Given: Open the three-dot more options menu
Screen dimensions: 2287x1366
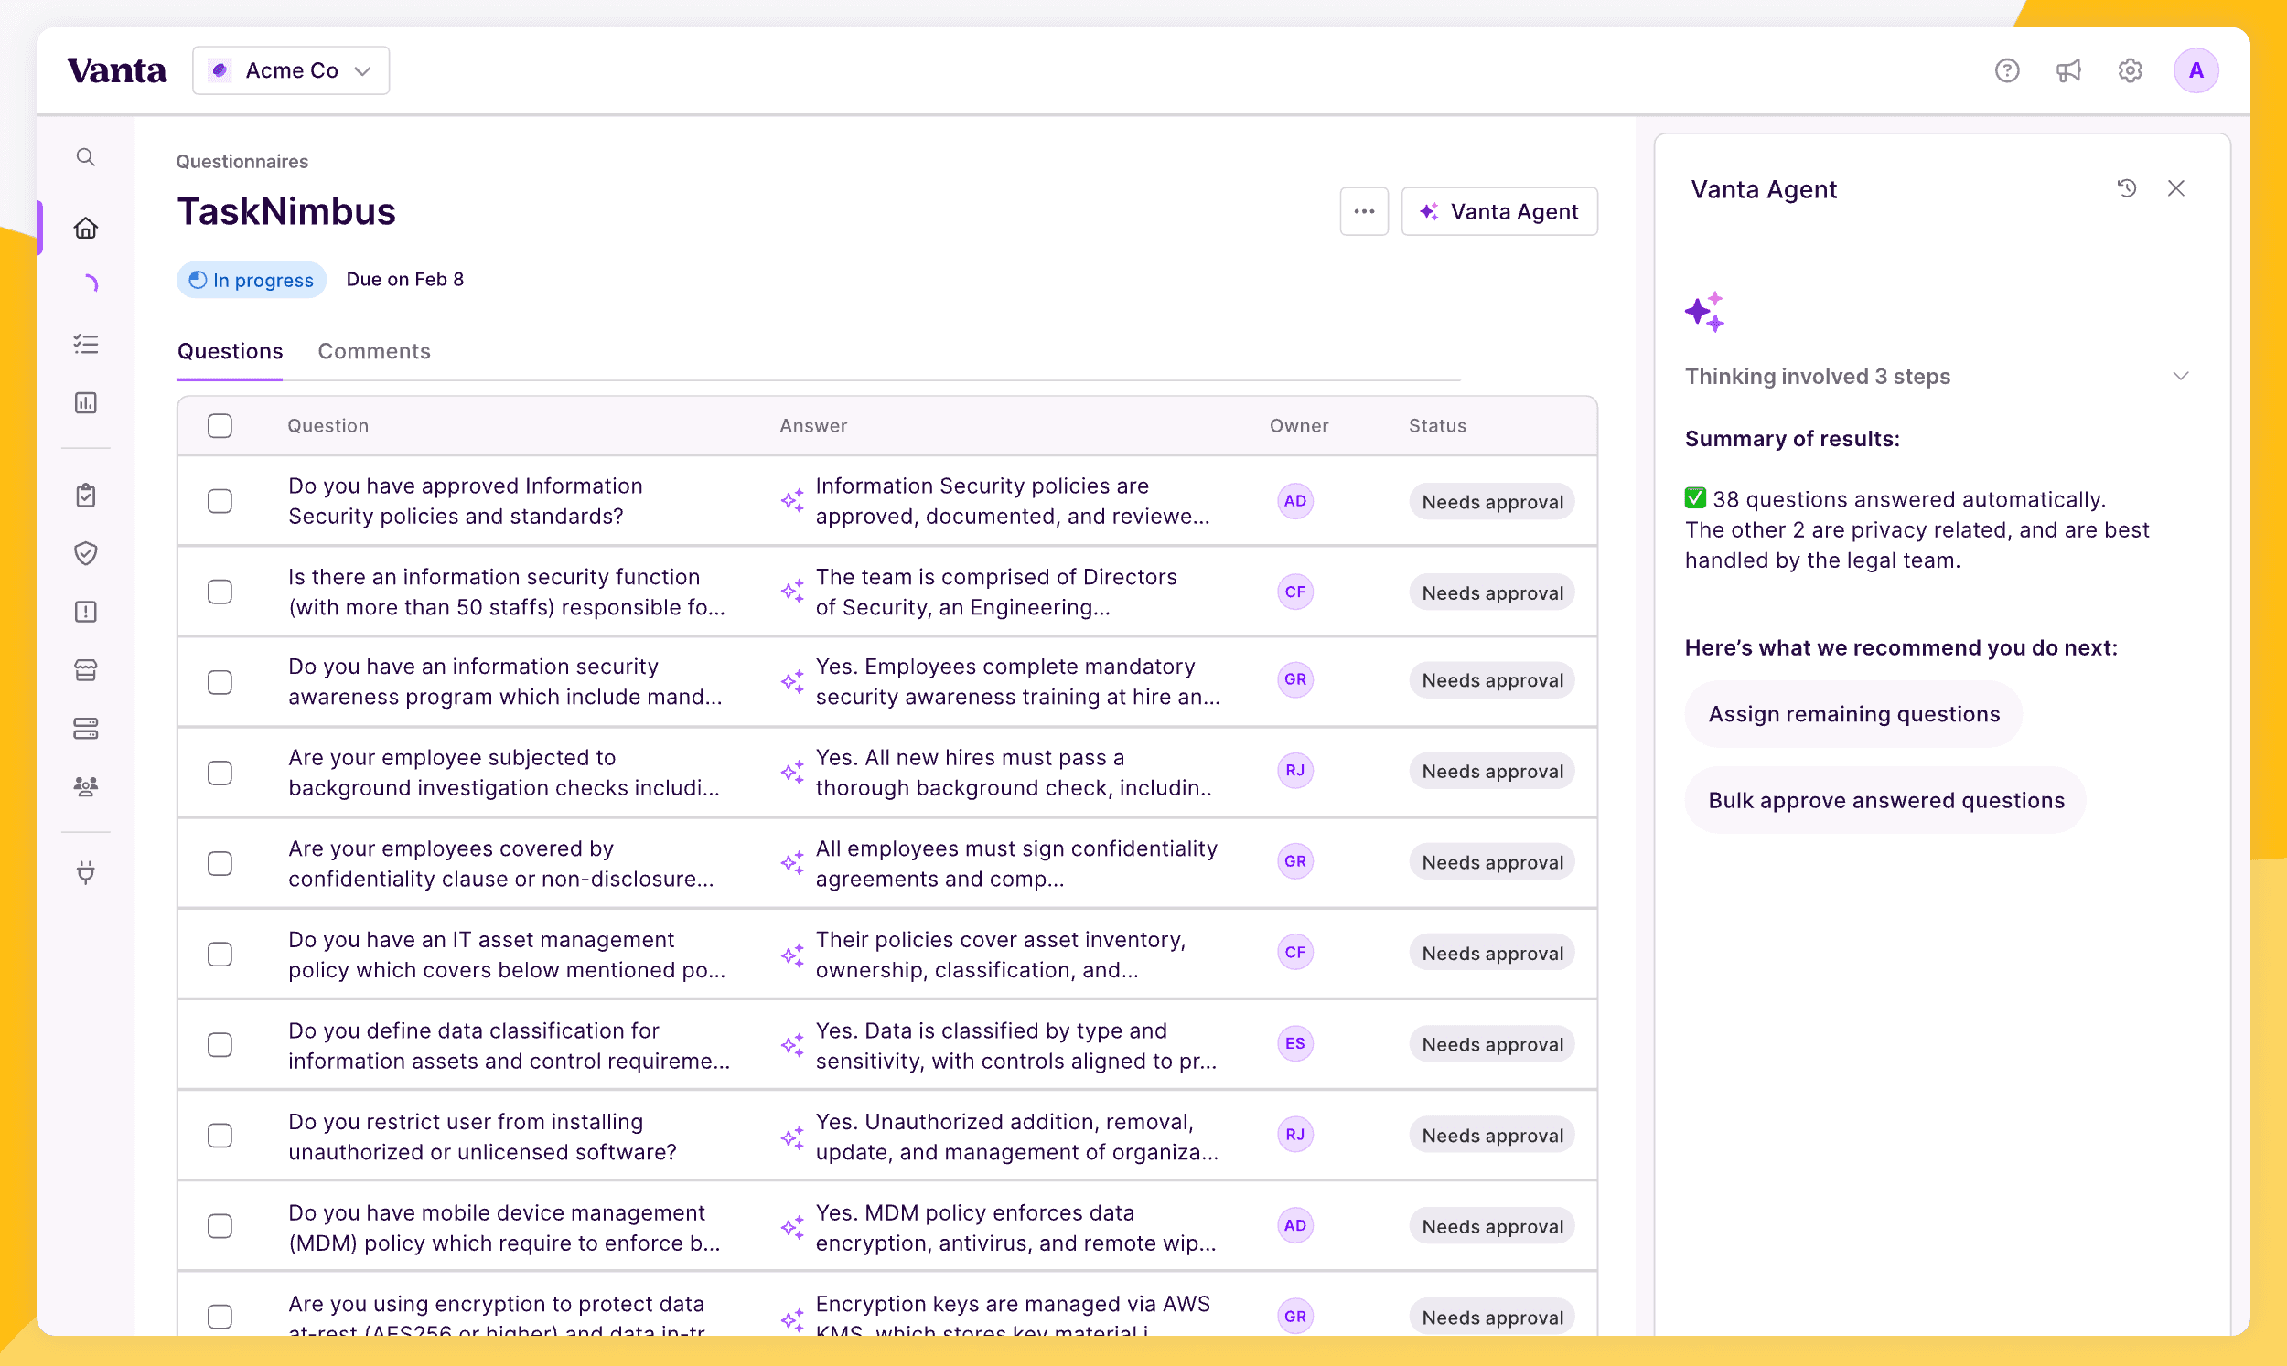Looking at the screenshot, I should [1364, 212].
